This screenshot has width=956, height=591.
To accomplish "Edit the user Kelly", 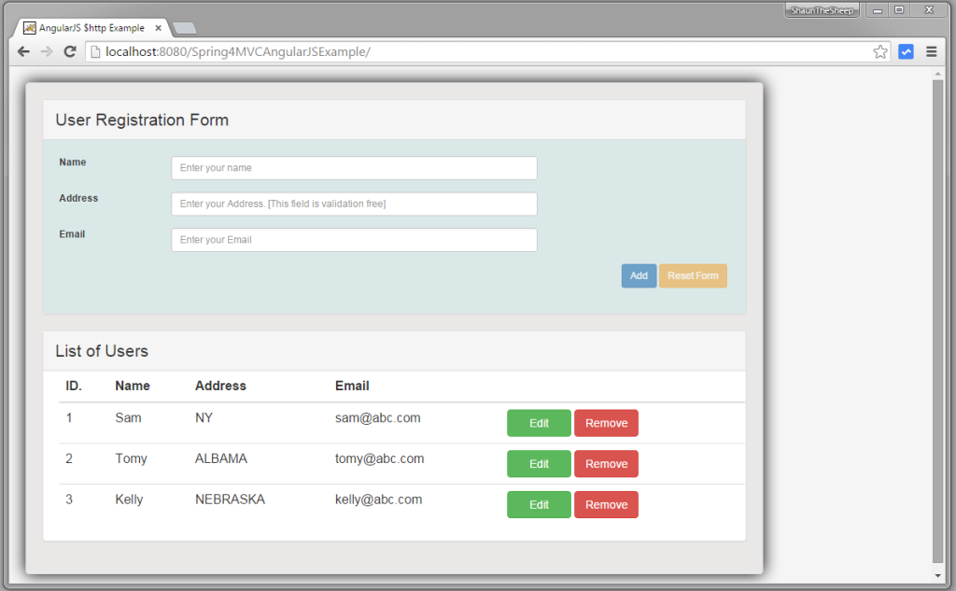I will coord(539,504).
